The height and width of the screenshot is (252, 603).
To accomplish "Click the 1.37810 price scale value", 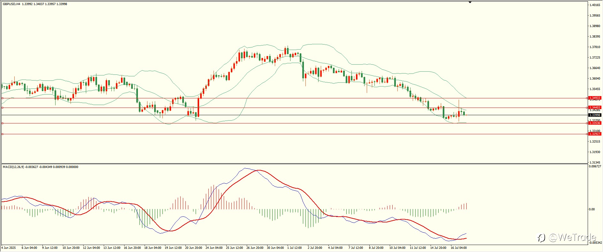I will (595, 47).
